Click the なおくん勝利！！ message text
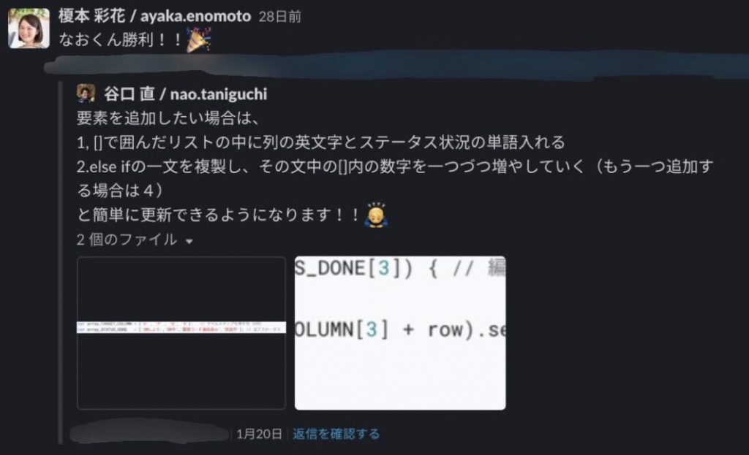Screen dimensions: 749x455 tap(121, 39)
